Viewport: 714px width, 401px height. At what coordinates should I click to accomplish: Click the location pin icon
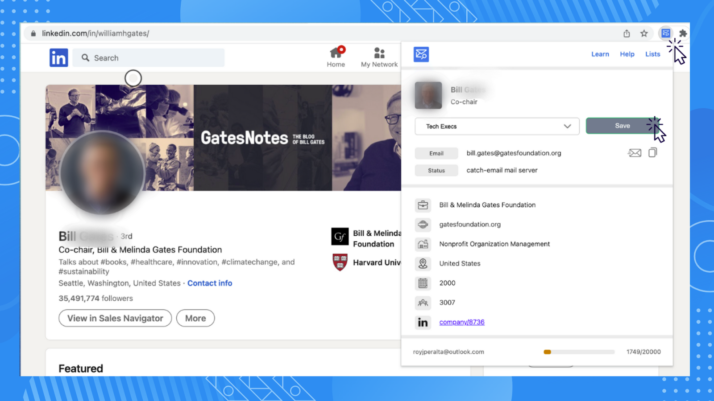pos(423,264)
